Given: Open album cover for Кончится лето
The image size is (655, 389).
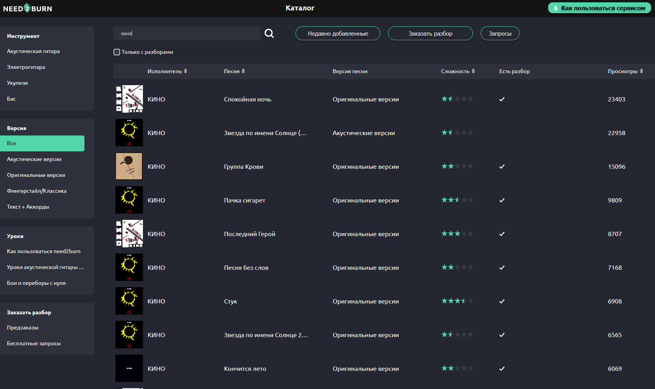Looking at the screenshot, I should tap(129, 368).
